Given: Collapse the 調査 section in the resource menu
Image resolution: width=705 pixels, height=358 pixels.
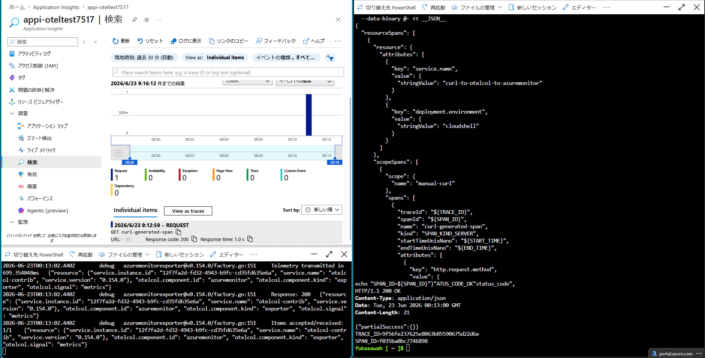Looking at the screenshot, I should point(12,113).
